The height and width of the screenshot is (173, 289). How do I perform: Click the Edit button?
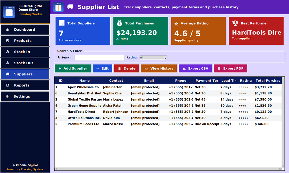102,68
